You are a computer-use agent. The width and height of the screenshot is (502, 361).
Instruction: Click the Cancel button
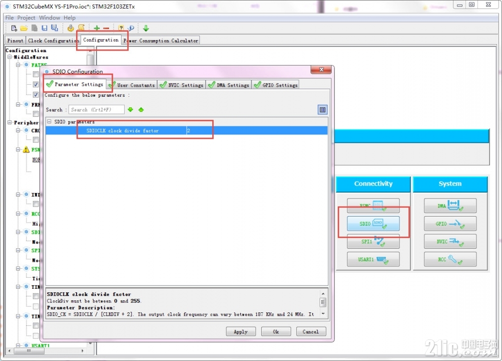tap(311, 331)
